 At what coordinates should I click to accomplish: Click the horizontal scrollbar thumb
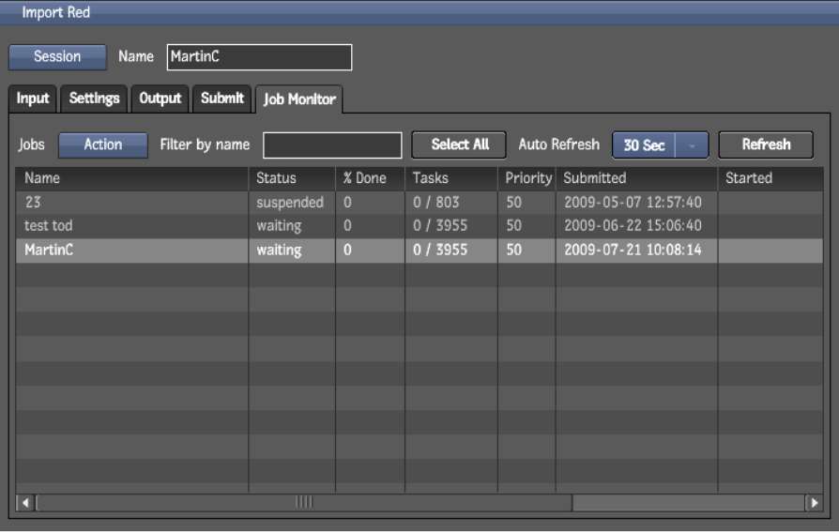pos(304,503)
